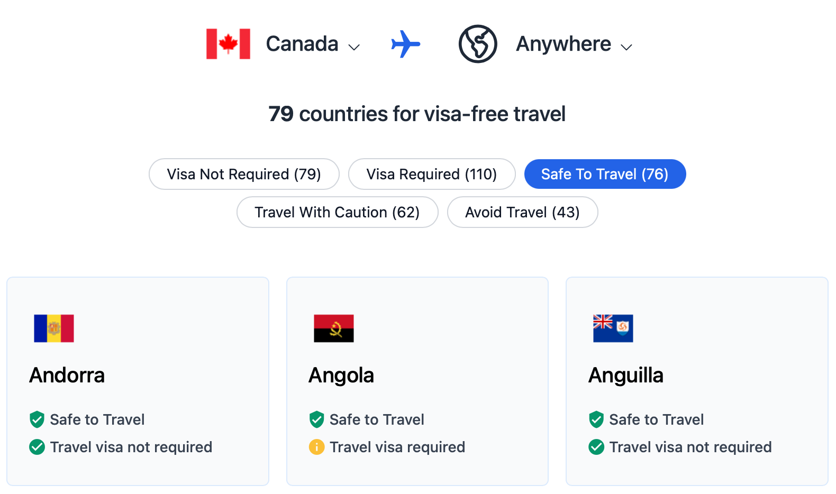Expand the Anywhere destination dropdown chevron
The image size is (836, 494).
coord(626,47)
